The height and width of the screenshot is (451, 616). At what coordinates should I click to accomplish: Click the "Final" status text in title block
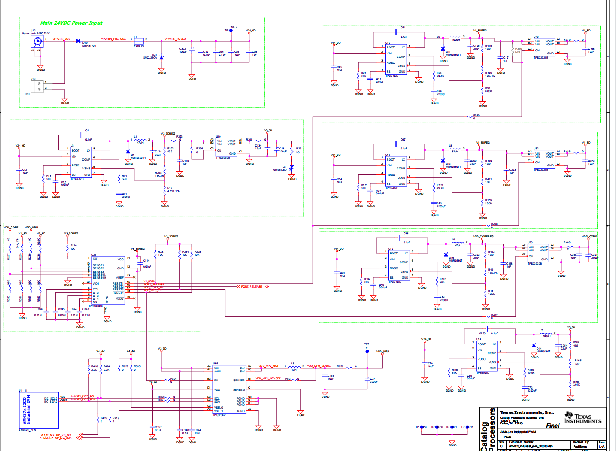[x=553, y=426]
